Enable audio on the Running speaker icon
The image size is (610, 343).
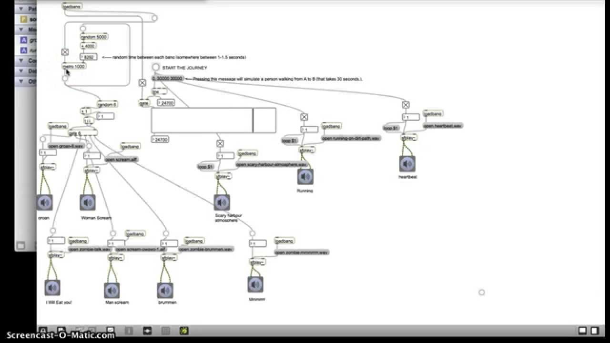(x=305, y=176)
